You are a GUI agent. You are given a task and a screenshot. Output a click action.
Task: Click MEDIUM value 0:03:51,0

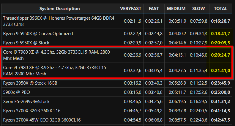[x=177, y=21]
